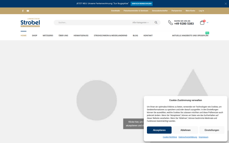Open the Partyservice link
This screenshot has width=229, height=143.
pyautogui.click(x=177, y=11)
